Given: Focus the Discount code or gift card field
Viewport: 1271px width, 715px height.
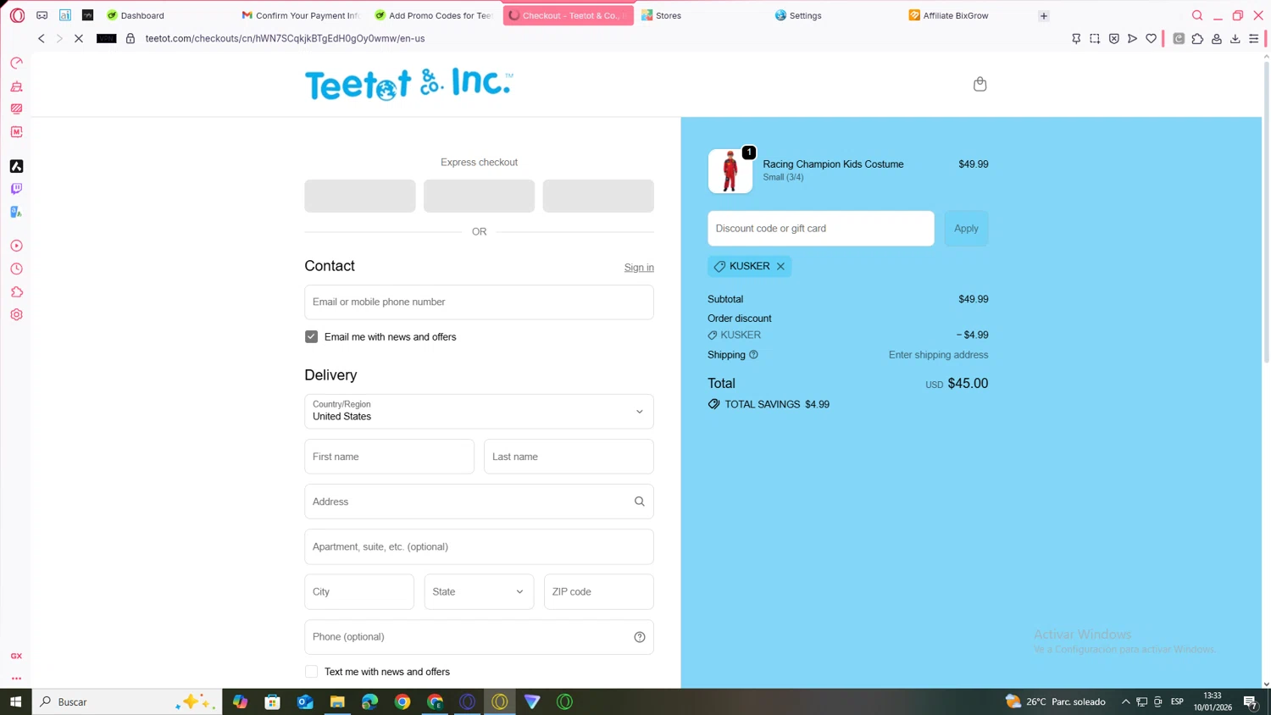Looking at the screenshot, I should pyautogui.click(x=821, y=229).
